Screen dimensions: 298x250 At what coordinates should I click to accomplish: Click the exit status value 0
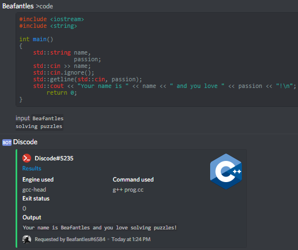pyautogui.click(x=24, y=208)
